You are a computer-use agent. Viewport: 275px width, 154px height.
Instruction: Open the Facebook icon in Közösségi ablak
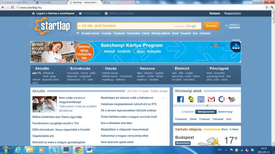[180, 99]
